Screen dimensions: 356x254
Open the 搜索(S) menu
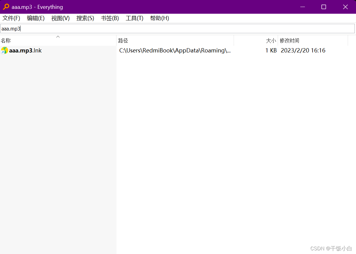[85, 18]
